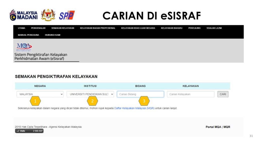Open the Portal MQA footer link

click(x=213, y=127)
